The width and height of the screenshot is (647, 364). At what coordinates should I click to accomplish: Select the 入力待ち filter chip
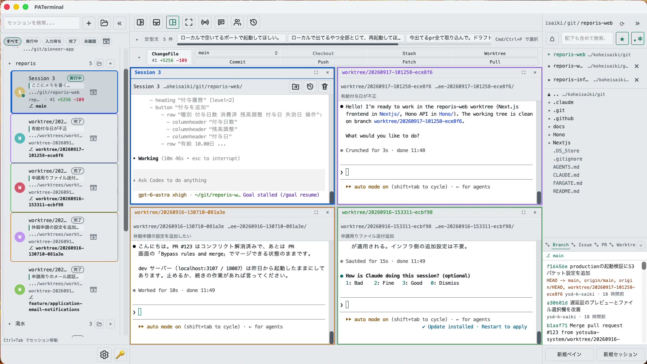tap(53, 41)
